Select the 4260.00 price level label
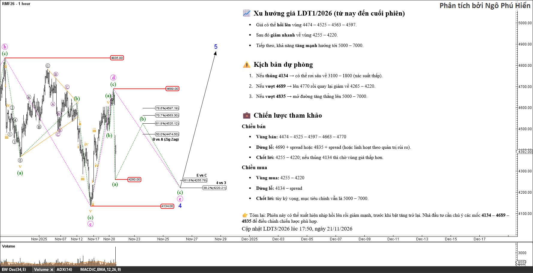The height and width of the screenshot is (273, 533). pyautogui.click(x=134, y=180)
